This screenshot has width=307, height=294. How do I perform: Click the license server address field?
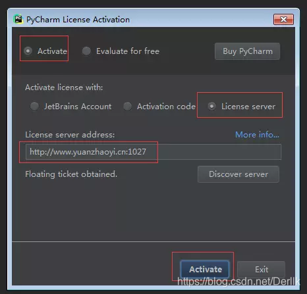pyautogui.click(x=153, y=152)
